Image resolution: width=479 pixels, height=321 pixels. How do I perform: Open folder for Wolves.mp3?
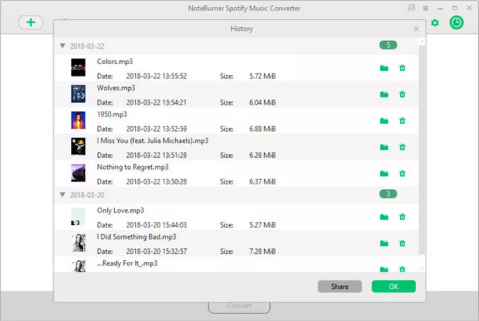(384, 94)
